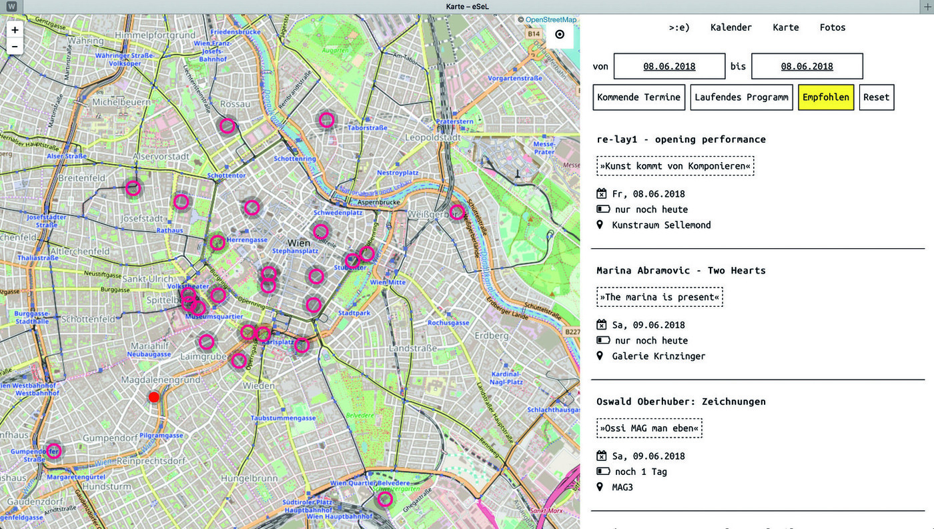
Task: Click venue 'Galerie Krinzinger'
Action: point(659,356)
